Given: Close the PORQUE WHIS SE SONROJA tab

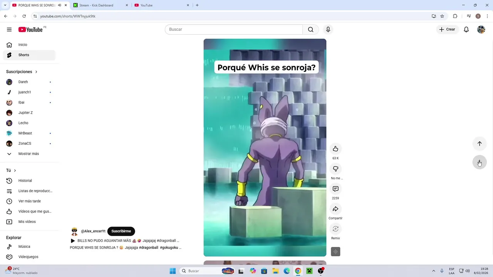Looking at the screenshot, I should click(65, 5).
